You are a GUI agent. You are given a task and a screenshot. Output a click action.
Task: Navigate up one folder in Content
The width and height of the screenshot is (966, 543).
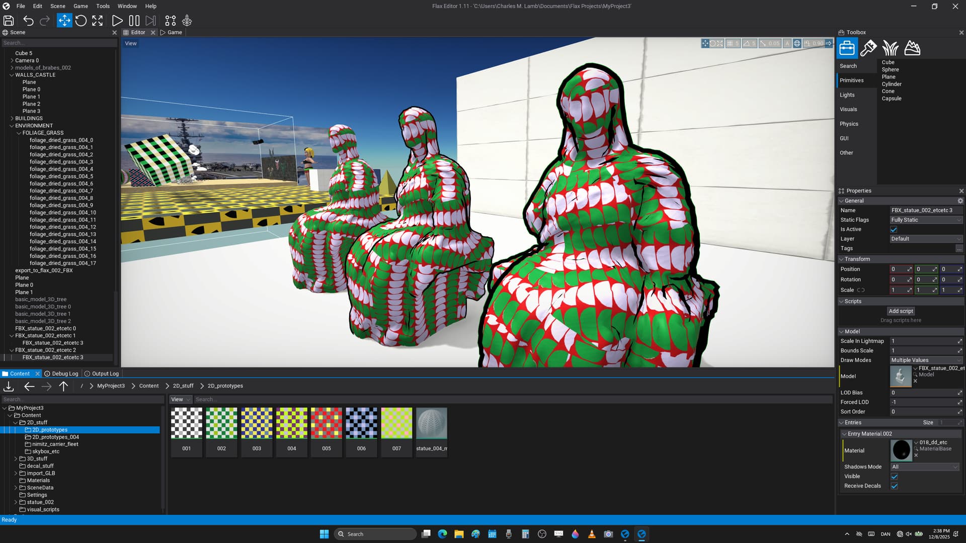pyautogui.click(x=63, y=386)
